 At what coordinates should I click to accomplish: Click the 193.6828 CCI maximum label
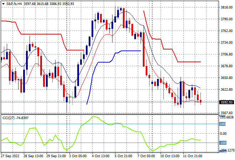pos(227,117)
